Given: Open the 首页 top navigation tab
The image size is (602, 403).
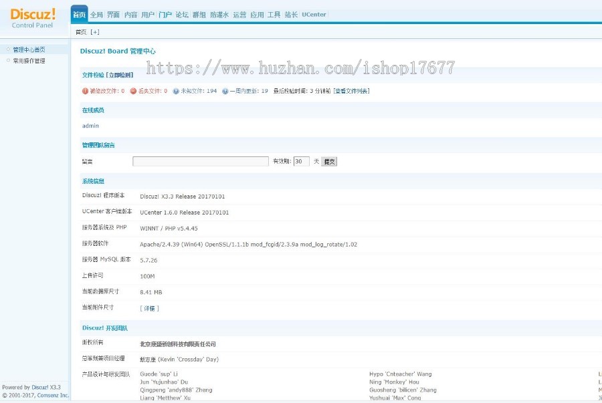Looking at the screenshot, I should pos(80,15).
